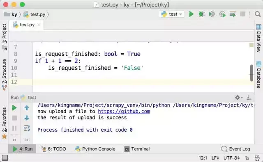The image size is (263, 162).
Task: Change line separator LF in status bar
Action: [215, 158]
